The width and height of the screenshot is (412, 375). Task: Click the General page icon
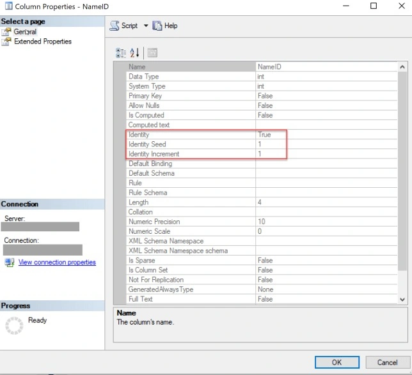[6, 32]
